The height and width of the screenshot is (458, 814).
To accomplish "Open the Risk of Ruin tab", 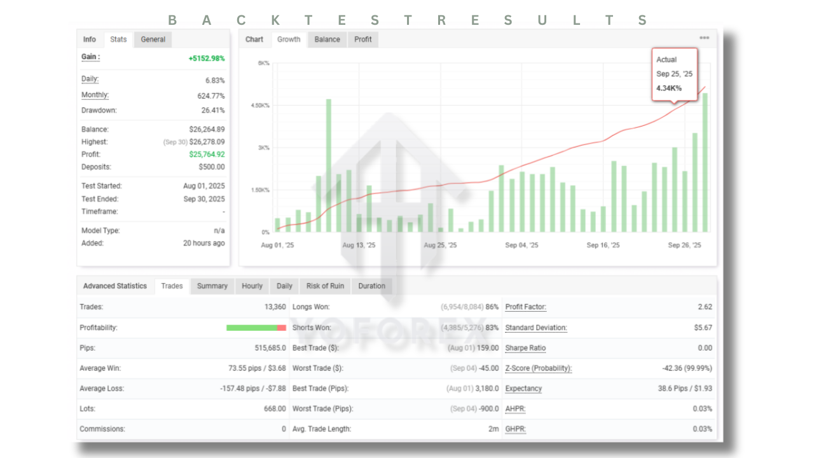I will point(325,286).
